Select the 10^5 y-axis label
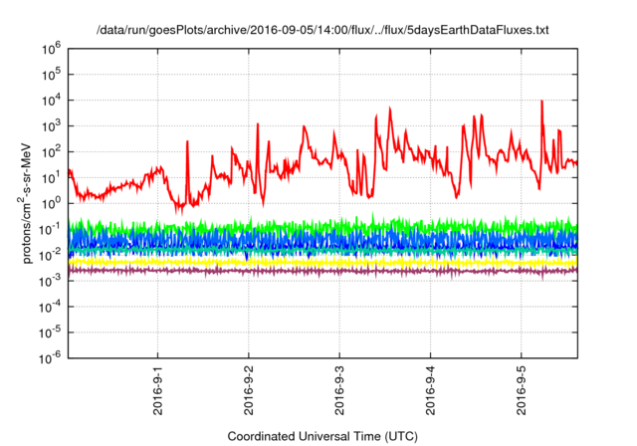Screen dimensions: 637x446 pos(51,75)
